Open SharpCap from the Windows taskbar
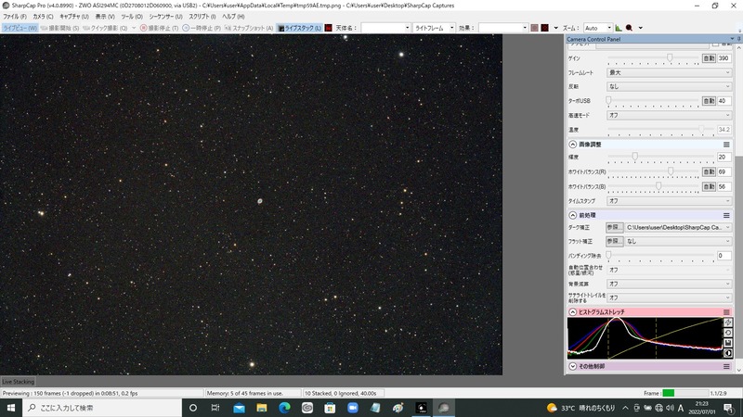Image resolution: width=743 pixels, height=417 pixels. pyautogui.click(x=444, y=408)
